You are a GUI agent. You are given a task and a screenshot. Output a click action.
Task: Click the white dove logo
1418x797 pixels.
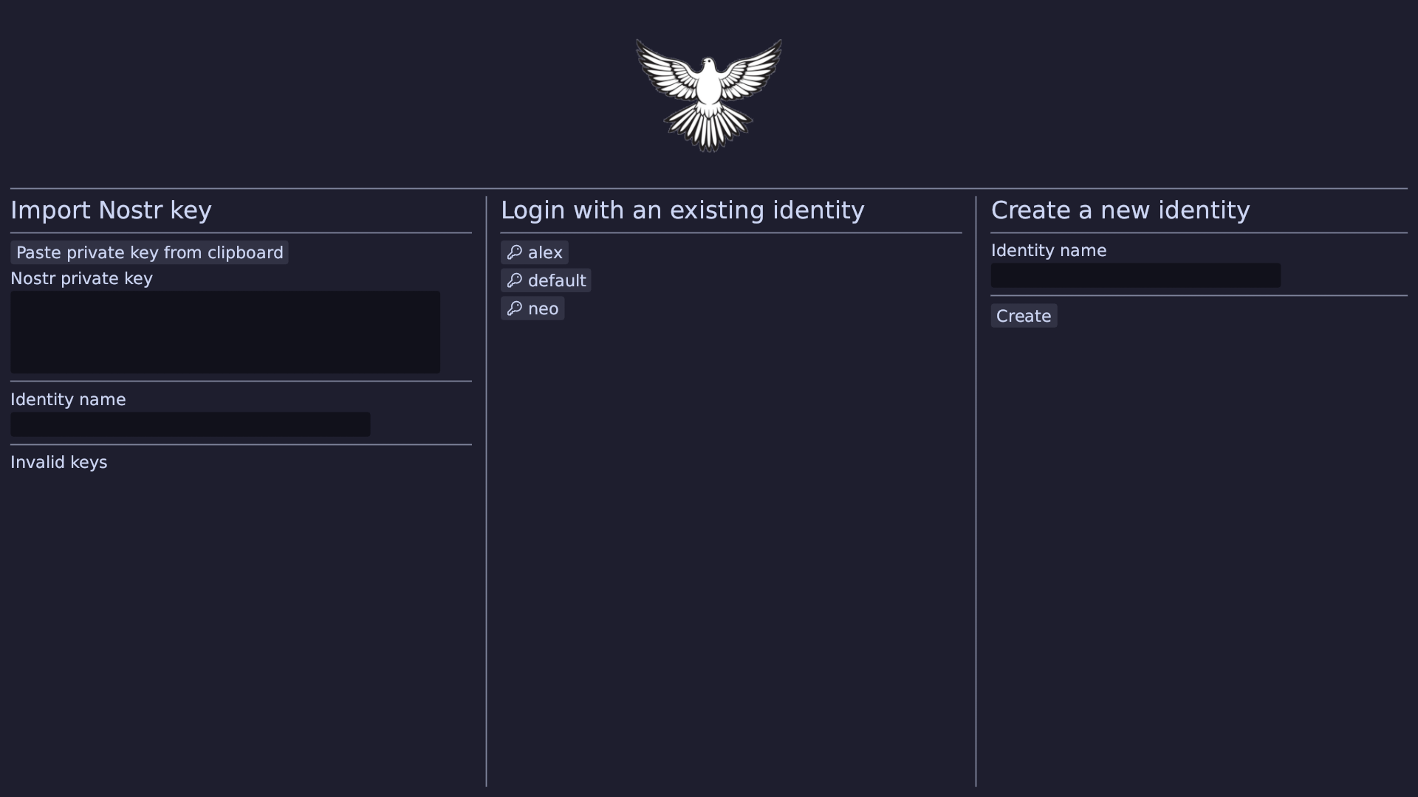(709, 95)
